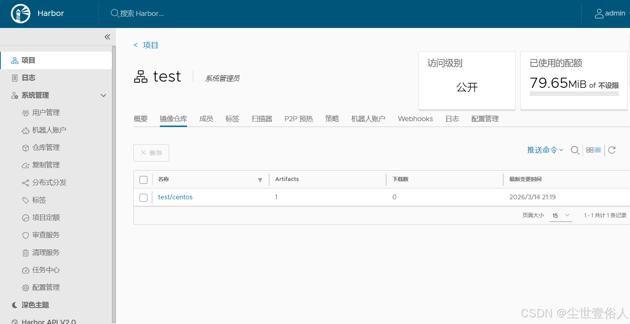
Task: Open the 策略 tab
Action: 332,119
